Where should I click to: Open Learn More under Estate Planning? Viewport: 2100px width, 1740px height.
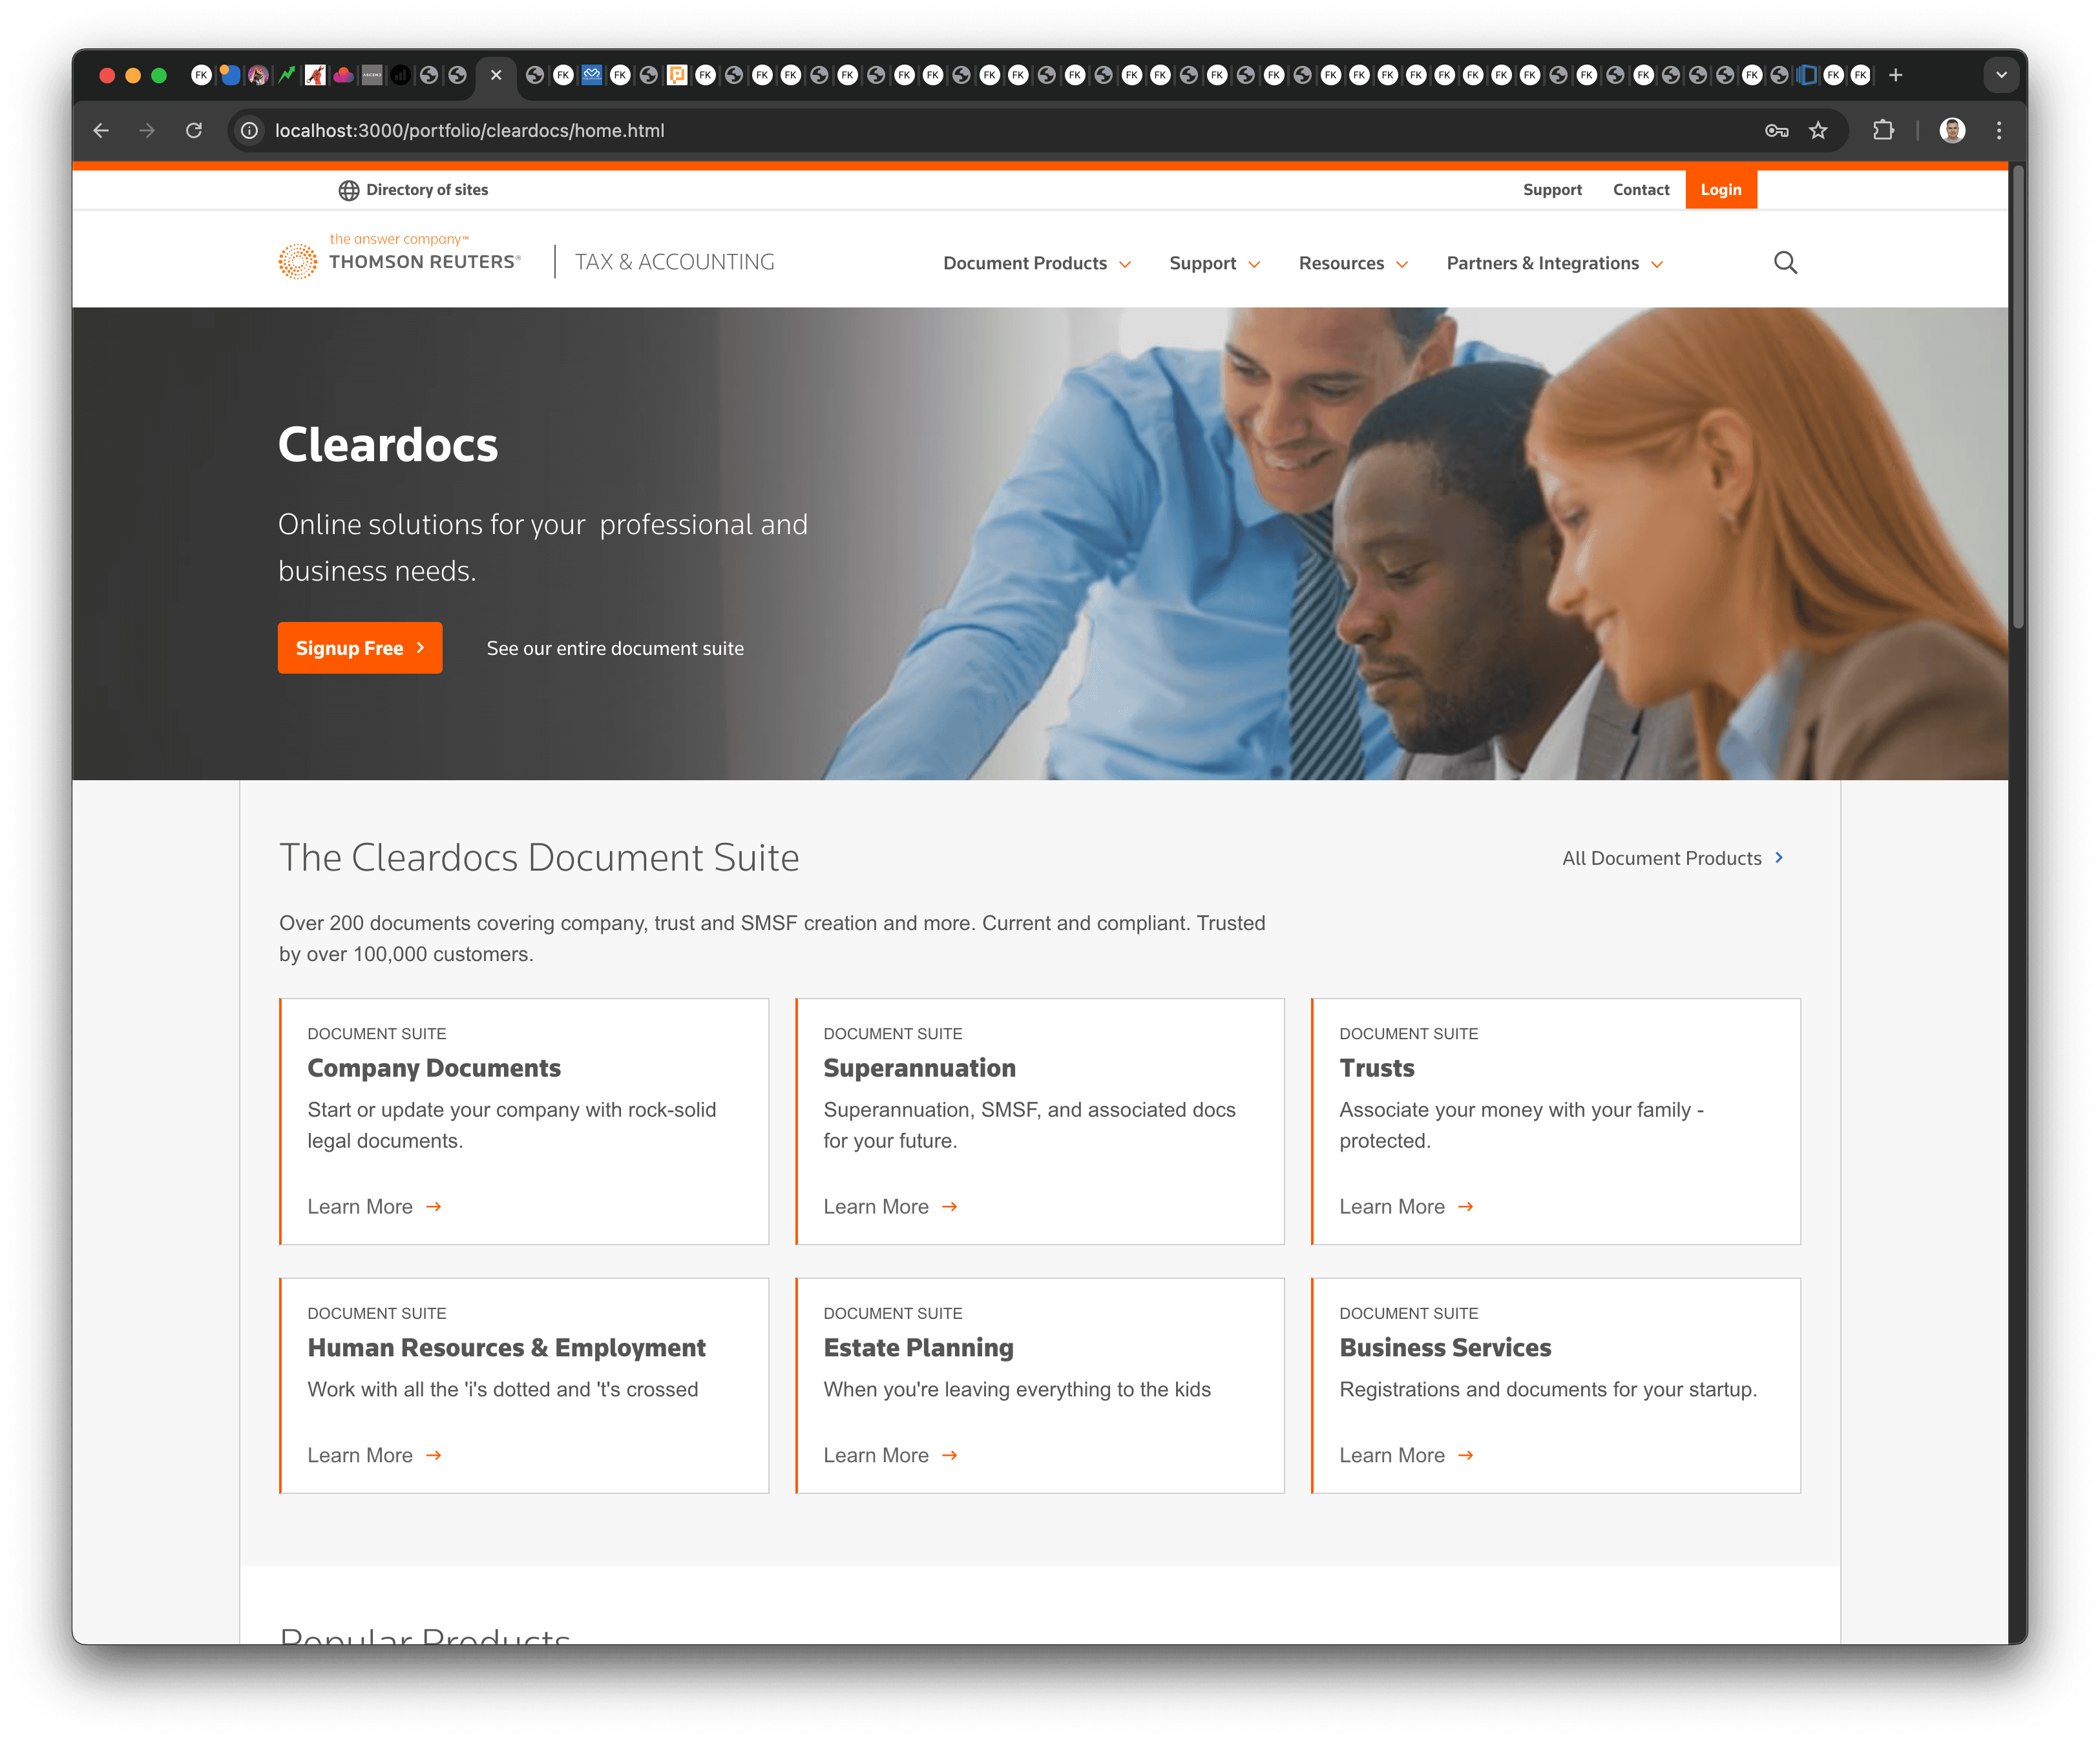pyautogui.click(x=891, y=1455)
